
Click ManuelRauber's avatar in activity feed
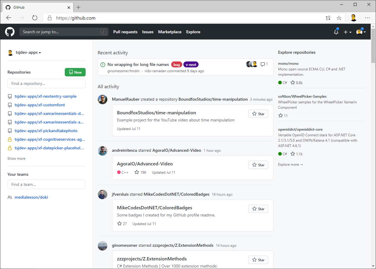(x=103, y=99)
